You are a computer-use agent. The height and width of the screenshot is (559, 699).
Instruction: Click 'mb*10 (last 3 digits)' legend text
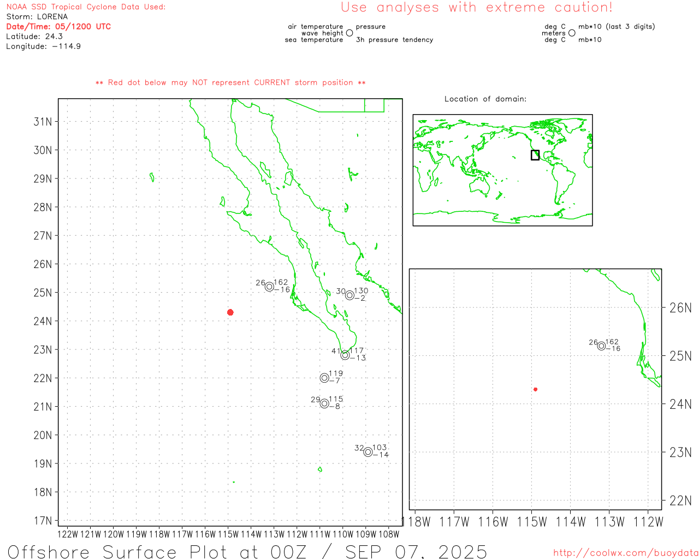(617, 26)
